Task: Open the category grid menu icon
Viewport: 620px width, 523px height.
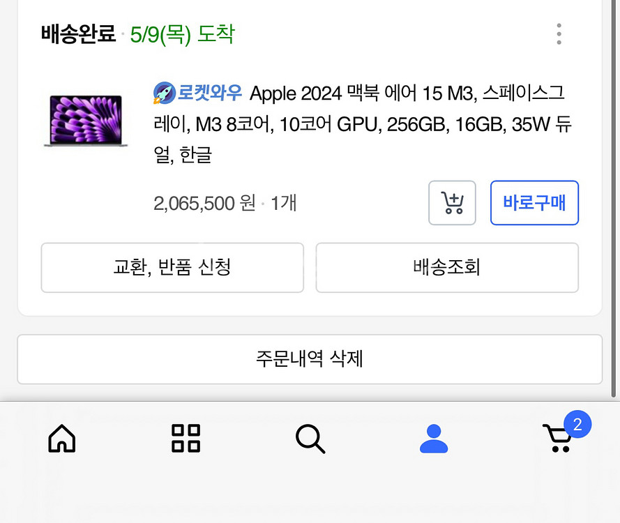Action: tap(186, 438)
